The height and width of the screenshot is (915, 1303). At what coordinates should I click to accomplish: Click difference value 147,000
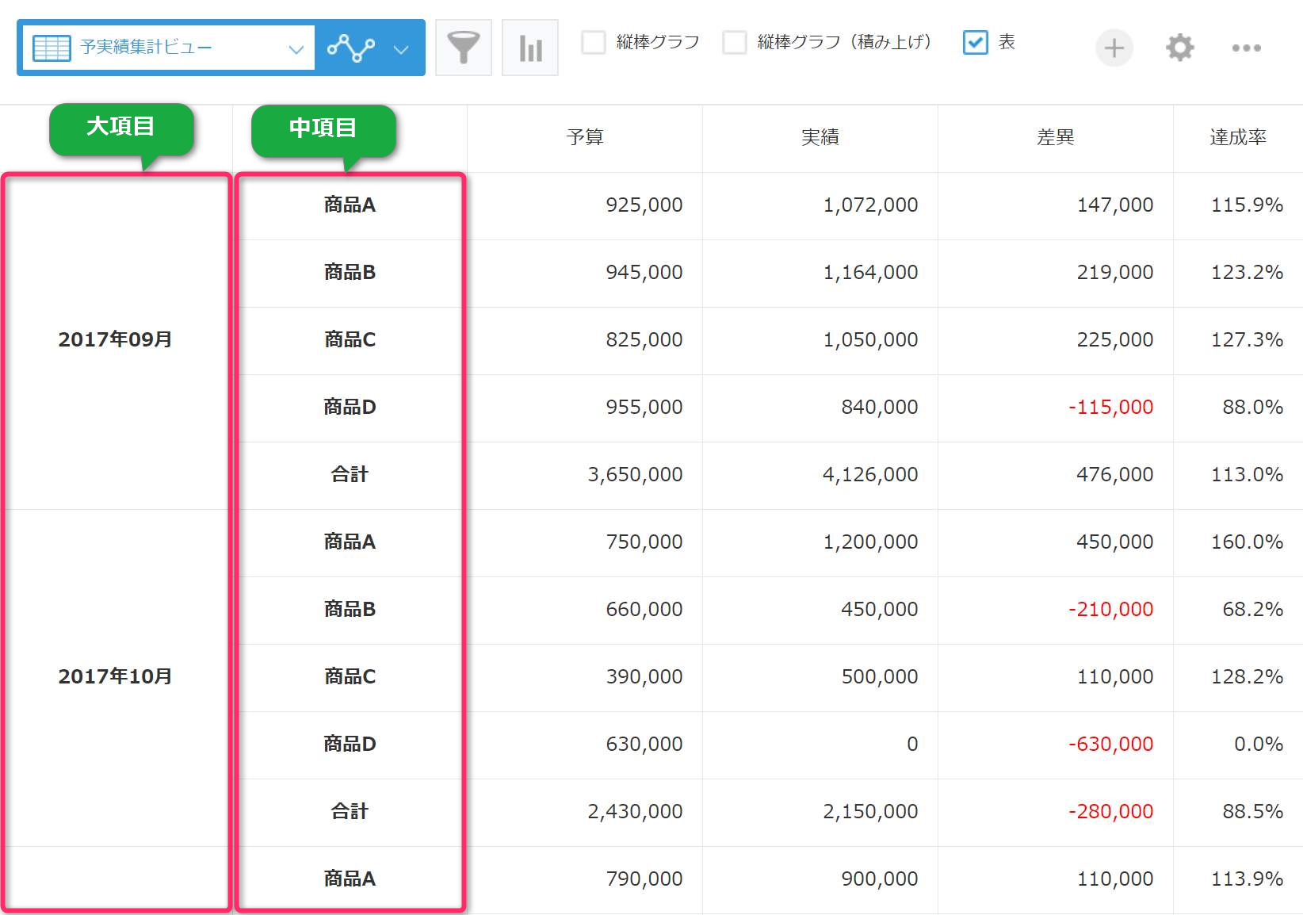[x=1115, y=205]
